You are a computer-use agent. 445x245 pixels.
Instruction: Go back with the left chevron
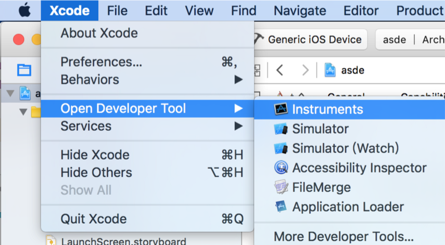[279, 70]
